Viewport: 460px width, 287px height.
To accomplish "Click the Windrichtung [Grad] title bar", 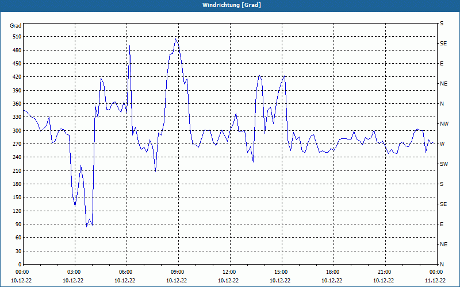I will pos(230,5).
